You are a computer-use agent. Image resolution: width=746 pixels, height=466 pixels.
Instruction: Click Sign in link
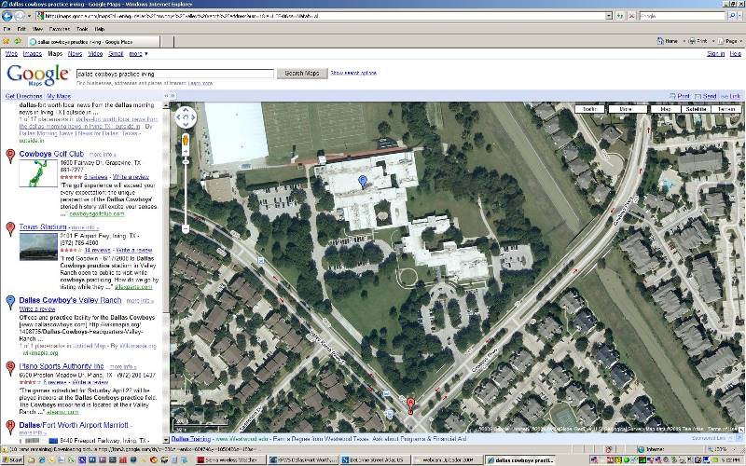tap(715, 54)
